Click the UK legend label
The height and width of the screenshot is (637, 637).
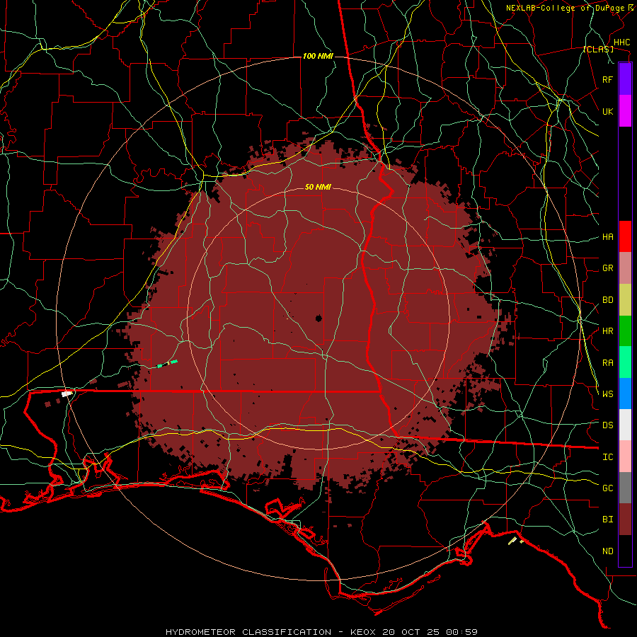607,111
